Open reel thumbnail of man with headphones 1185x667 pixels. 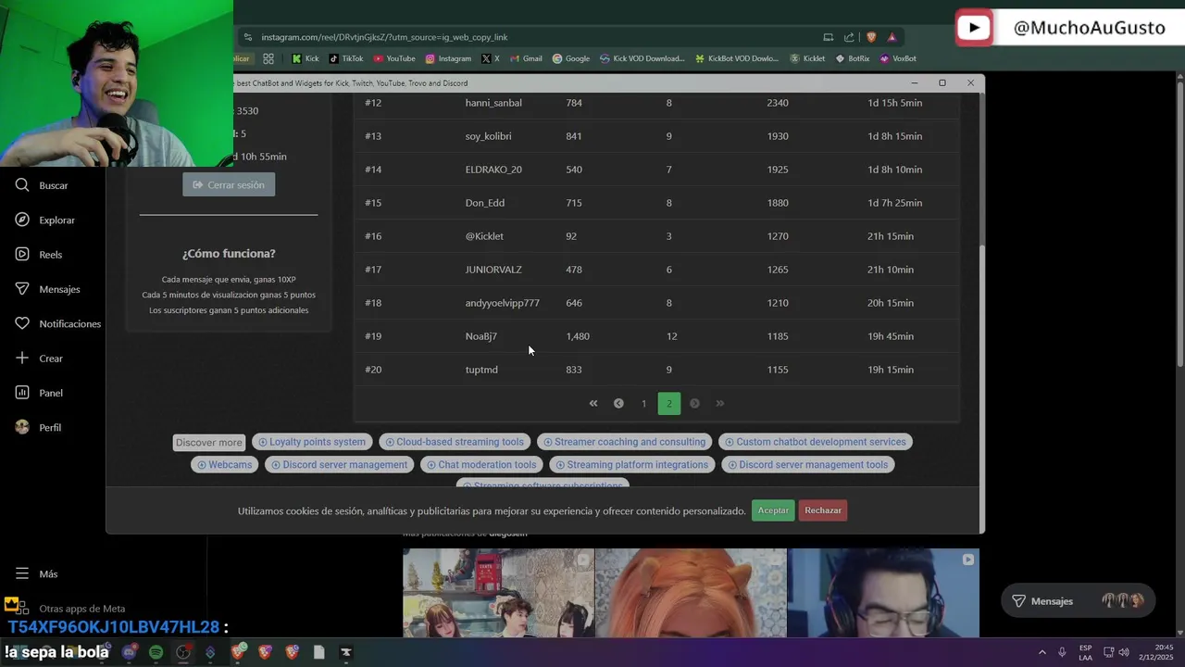(883, 593)
